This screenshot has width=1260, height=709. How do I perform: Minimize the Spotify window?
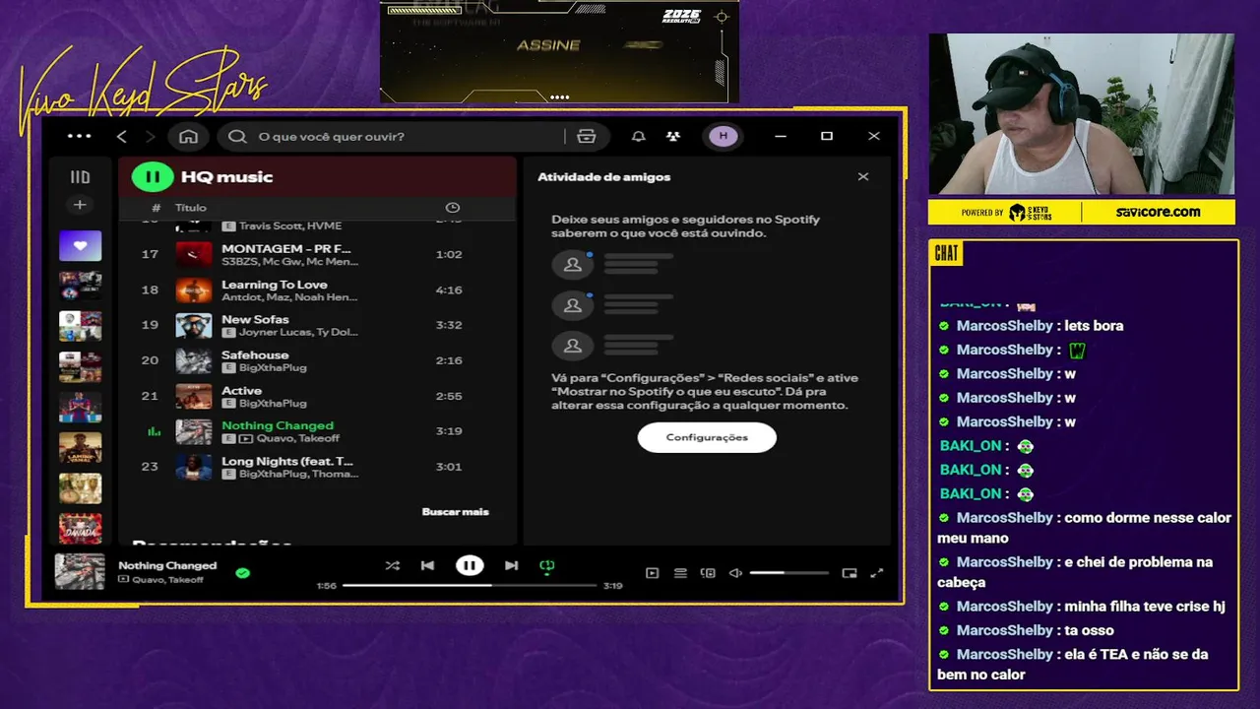[781, 136]
